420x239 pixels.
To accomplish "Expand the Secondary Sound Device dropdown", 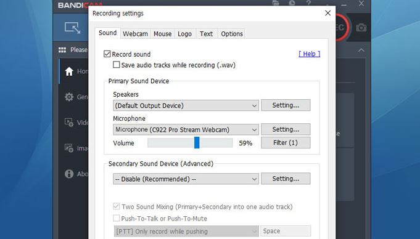I will click(x=186, y=179).
